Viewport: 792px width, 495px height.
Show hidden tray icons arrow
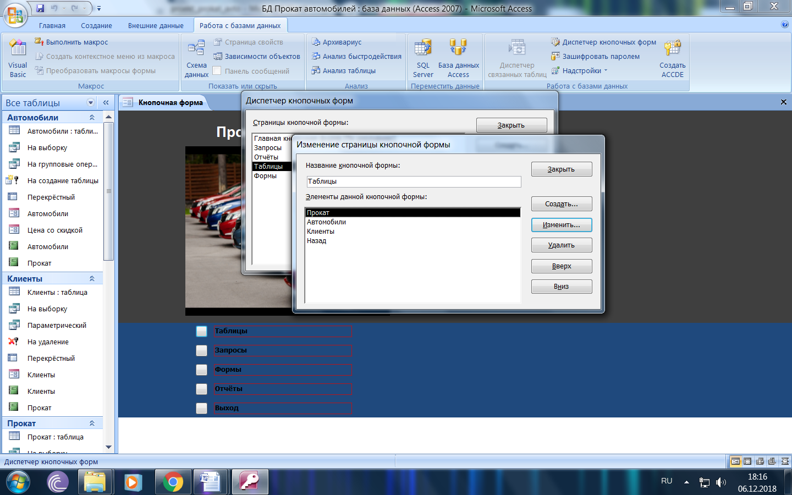pyautogui.click(x=686, y=482)
